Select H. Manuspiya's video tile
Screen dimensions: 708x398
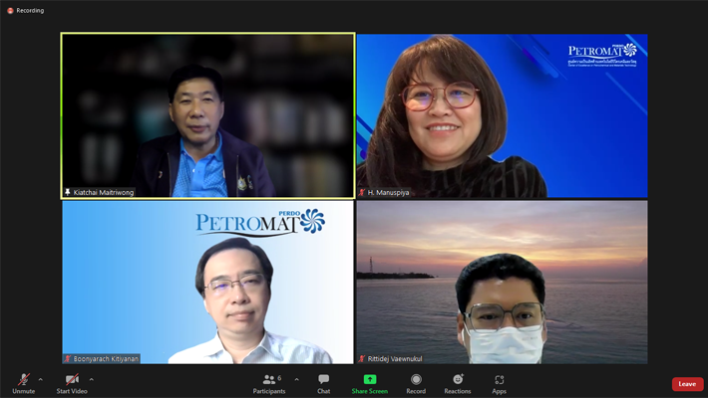[502, 114]
